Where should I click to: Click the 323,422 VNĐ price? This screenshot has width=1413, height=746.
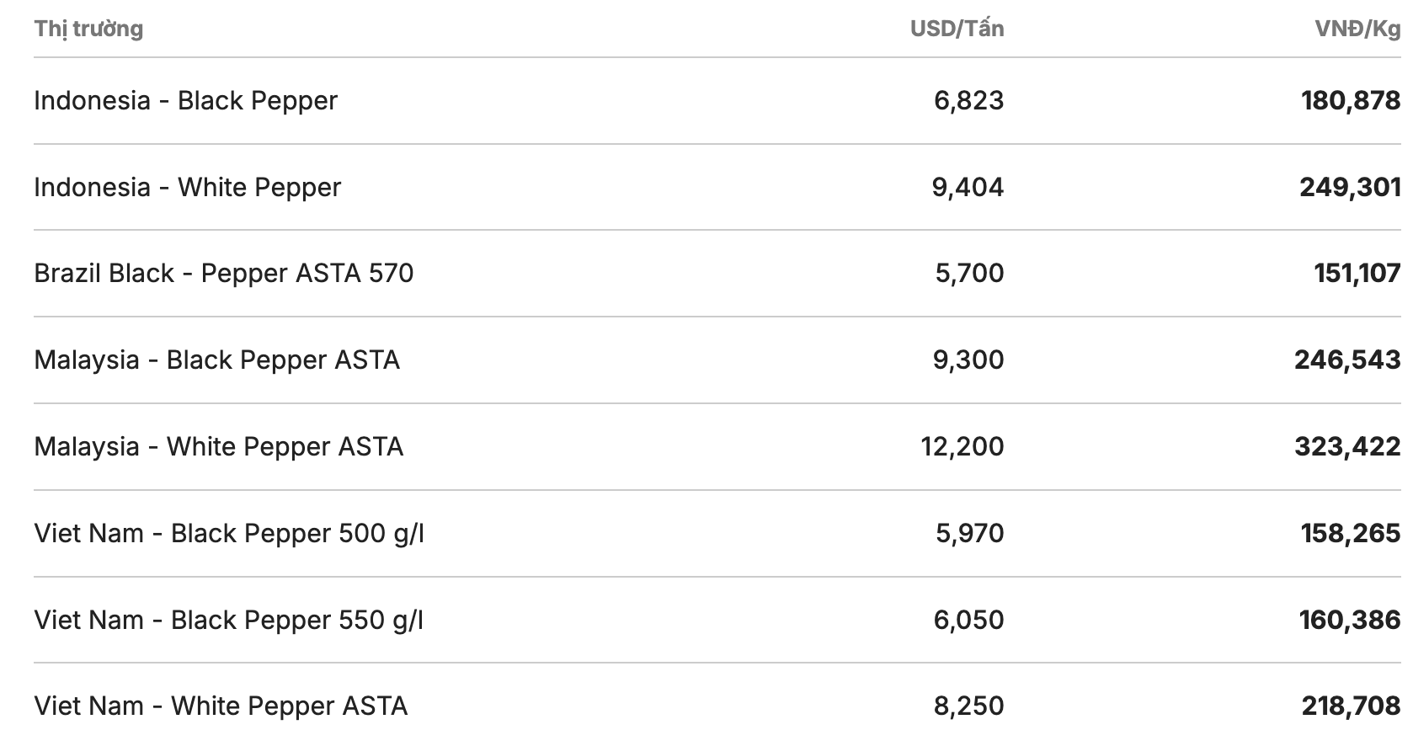tap(1347, 446)
